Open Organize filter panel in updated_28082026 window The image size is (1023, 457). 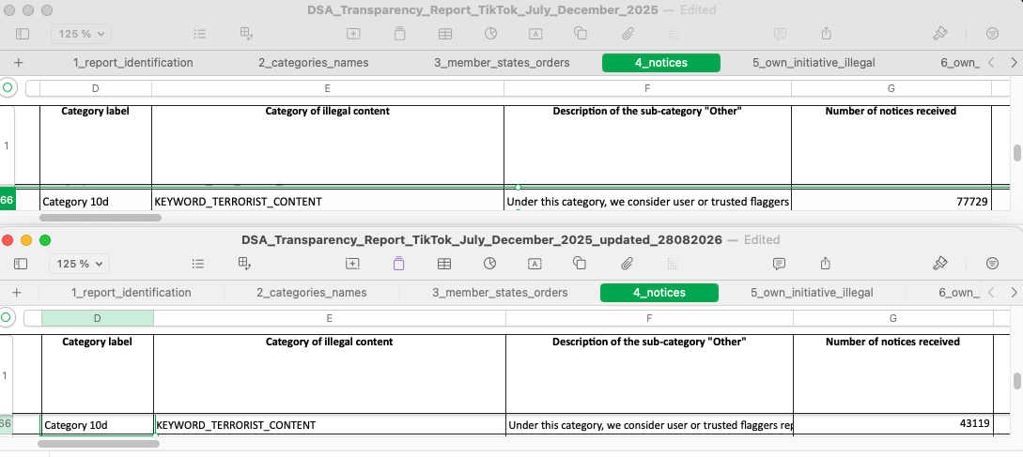pos(992,264)
